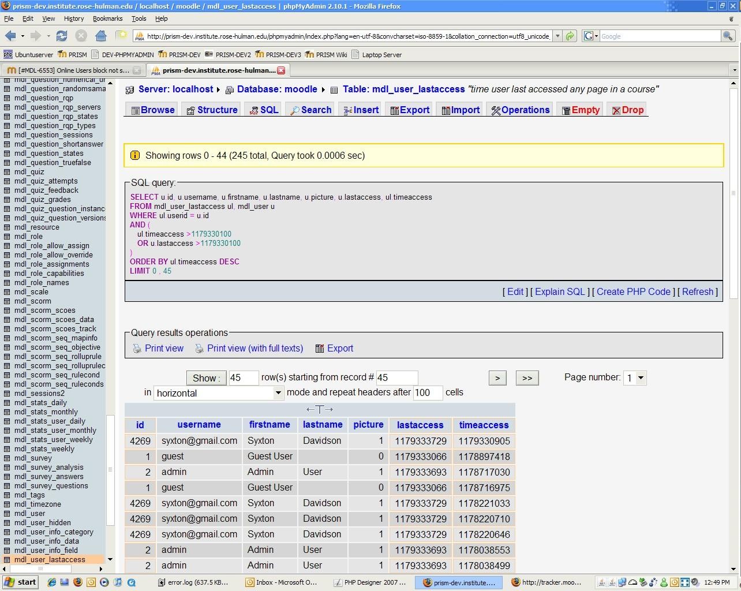The image size is (741, 591).
Task: Click the red Empty tab
Action: point(581,110)
